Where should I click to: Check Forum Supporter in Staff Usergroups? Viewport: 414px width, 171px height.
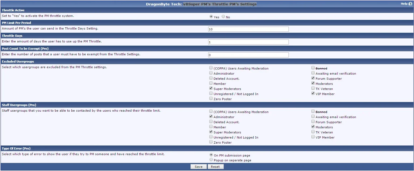313,122
